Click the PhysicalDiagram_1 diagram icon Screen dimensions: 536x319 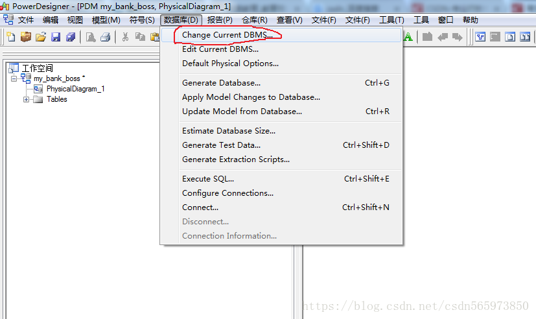point(38,89)
